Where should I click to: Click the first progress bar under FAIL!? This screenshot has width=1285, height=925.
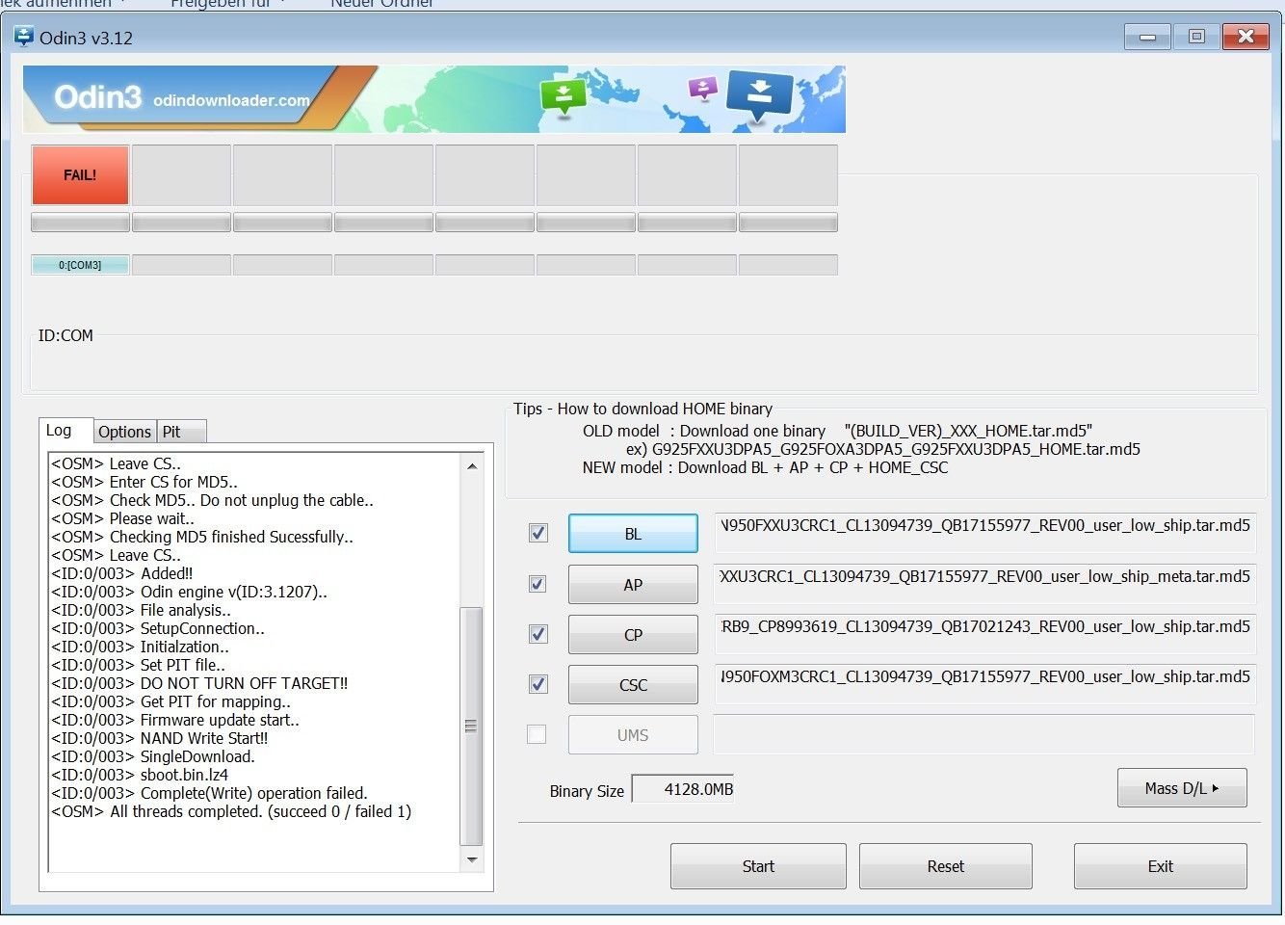pyautogui.click(x=80, y=223)
